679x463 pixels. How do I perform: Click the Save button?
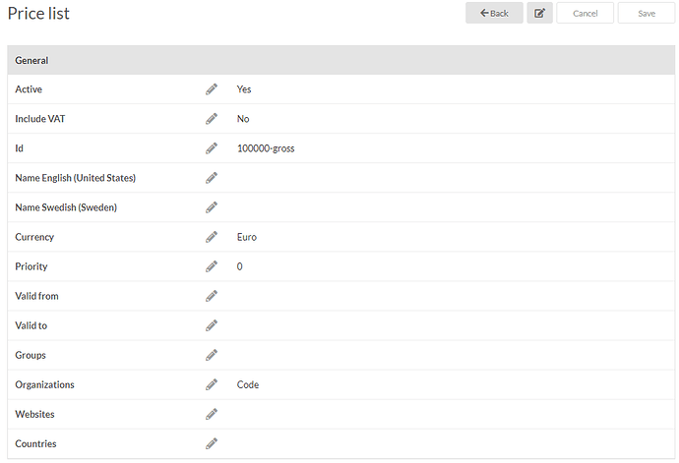(647, 13)
